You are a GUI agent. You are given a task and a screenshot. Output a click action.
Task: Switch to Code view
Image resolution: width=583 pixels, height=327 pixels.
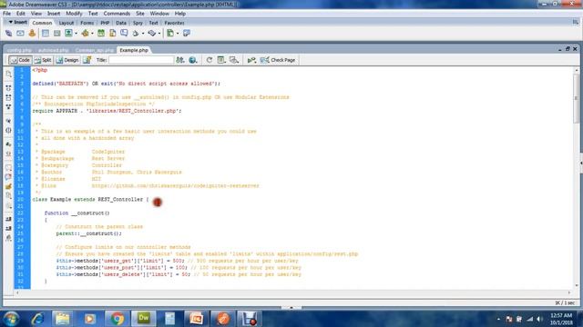[x=20, y=60]
